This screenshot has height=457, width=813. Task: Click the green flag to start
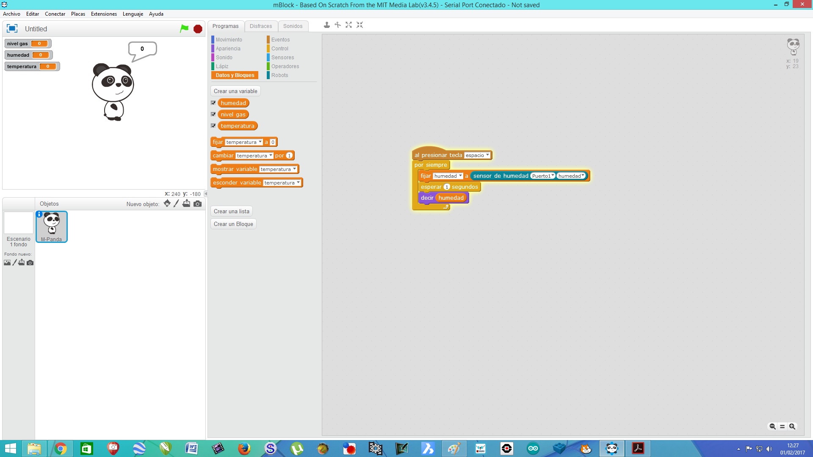click(184, 29)
